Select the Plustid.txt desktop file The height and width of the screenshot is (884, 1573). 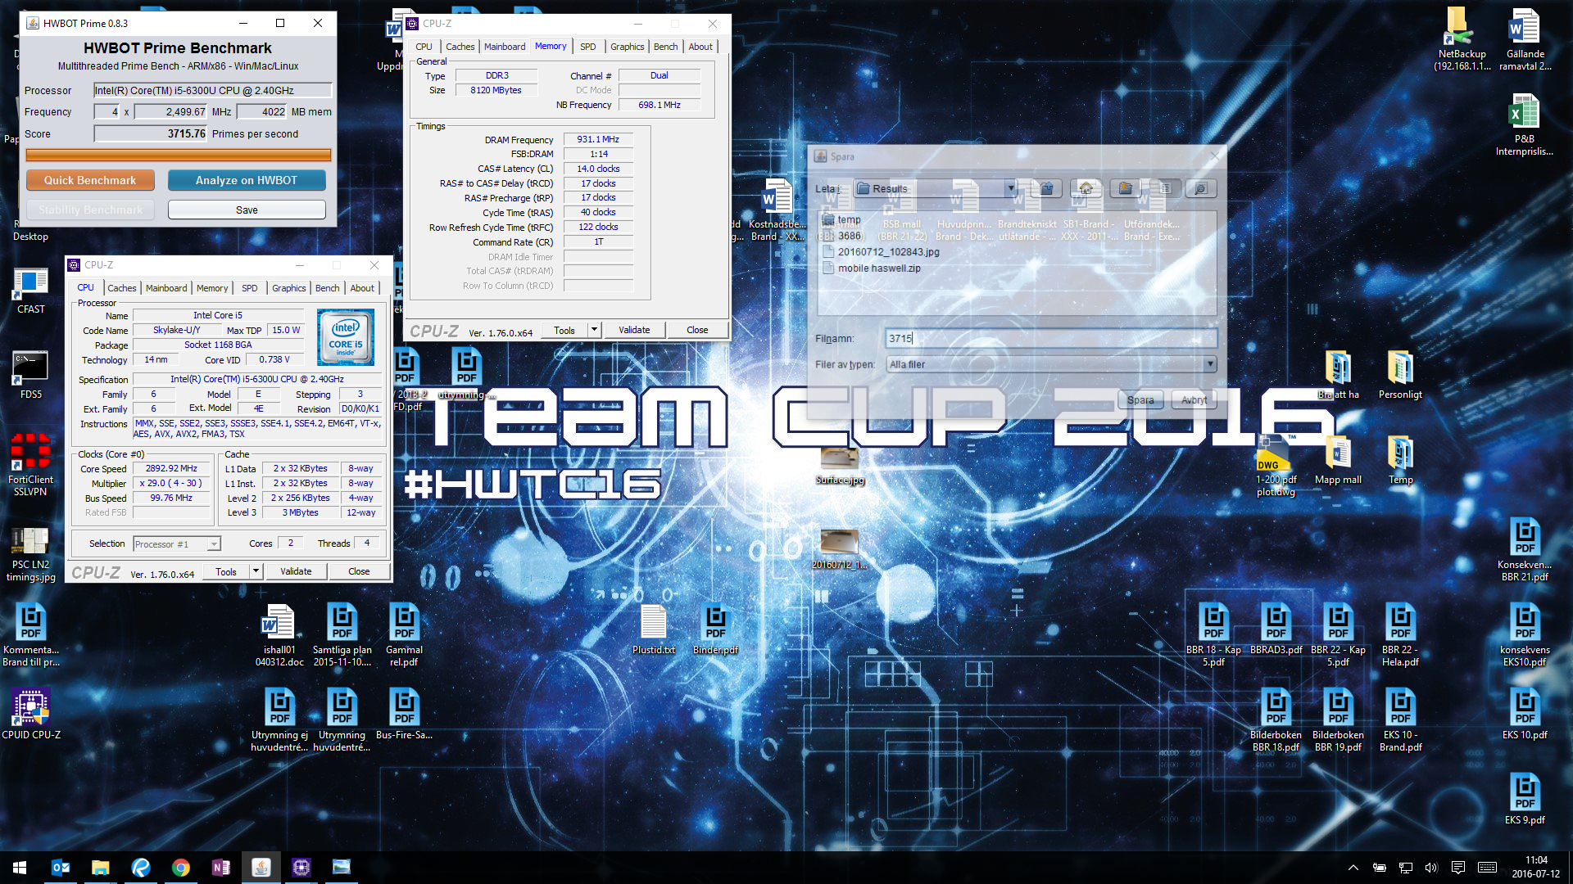[654, 629]
